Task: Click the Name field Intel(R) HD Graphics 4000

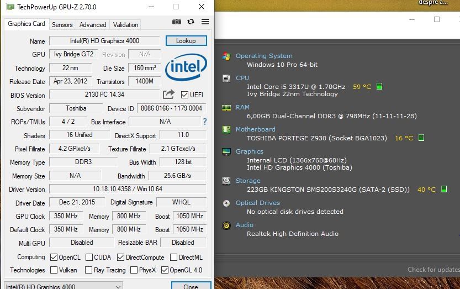Action: click(x=104, y=41)
